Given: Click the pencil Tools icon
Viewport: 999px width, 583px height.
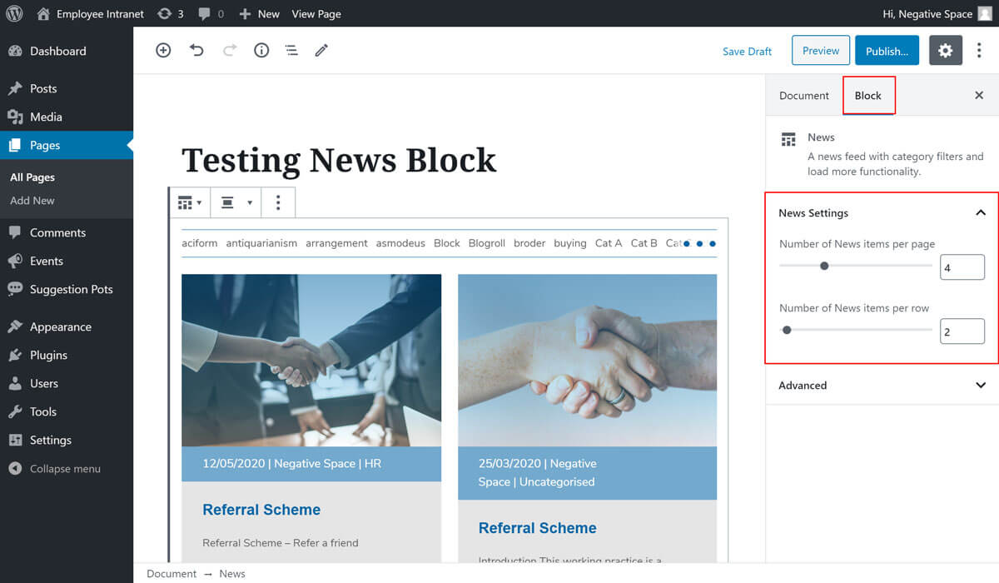Looking at the screenshot, I should click(x=321, y=51).
